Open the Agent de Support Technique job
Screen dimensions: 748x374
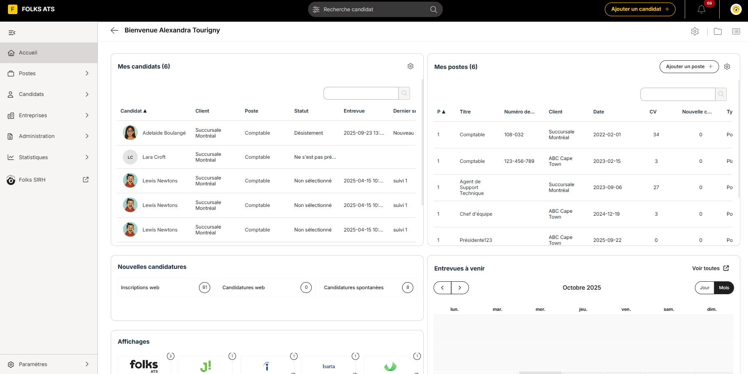click(x=472, y=187)
